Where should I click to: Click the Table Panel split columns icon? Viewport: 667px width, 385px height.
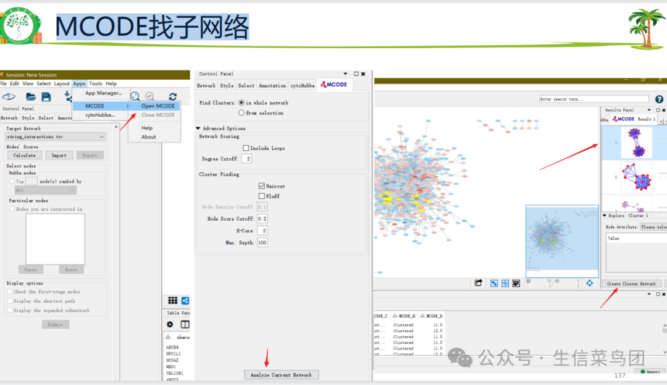[x=185, y=324]
